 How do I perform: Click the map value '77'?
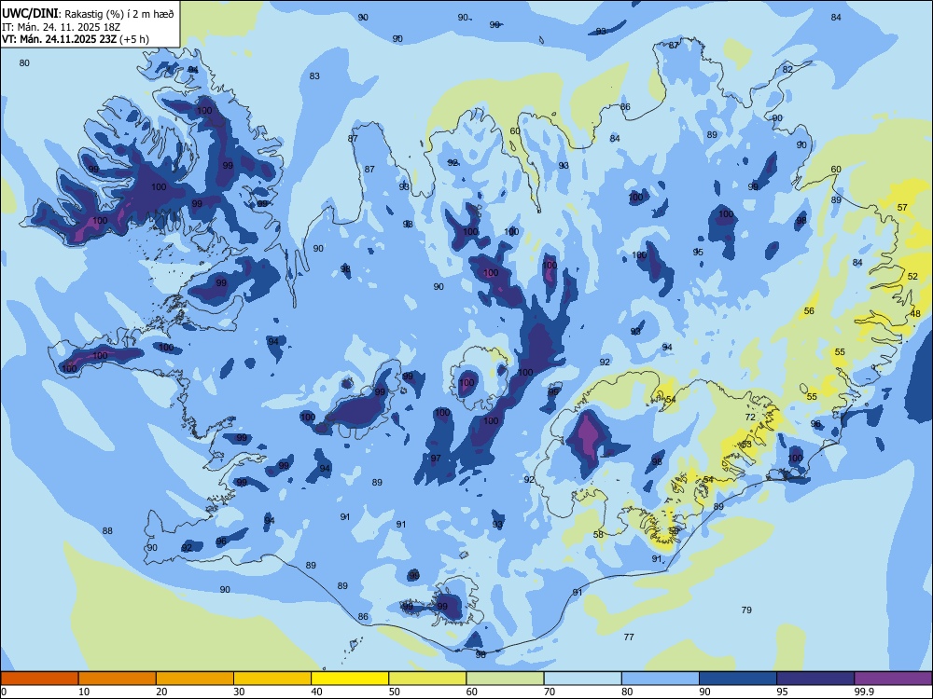click(629, 637)
